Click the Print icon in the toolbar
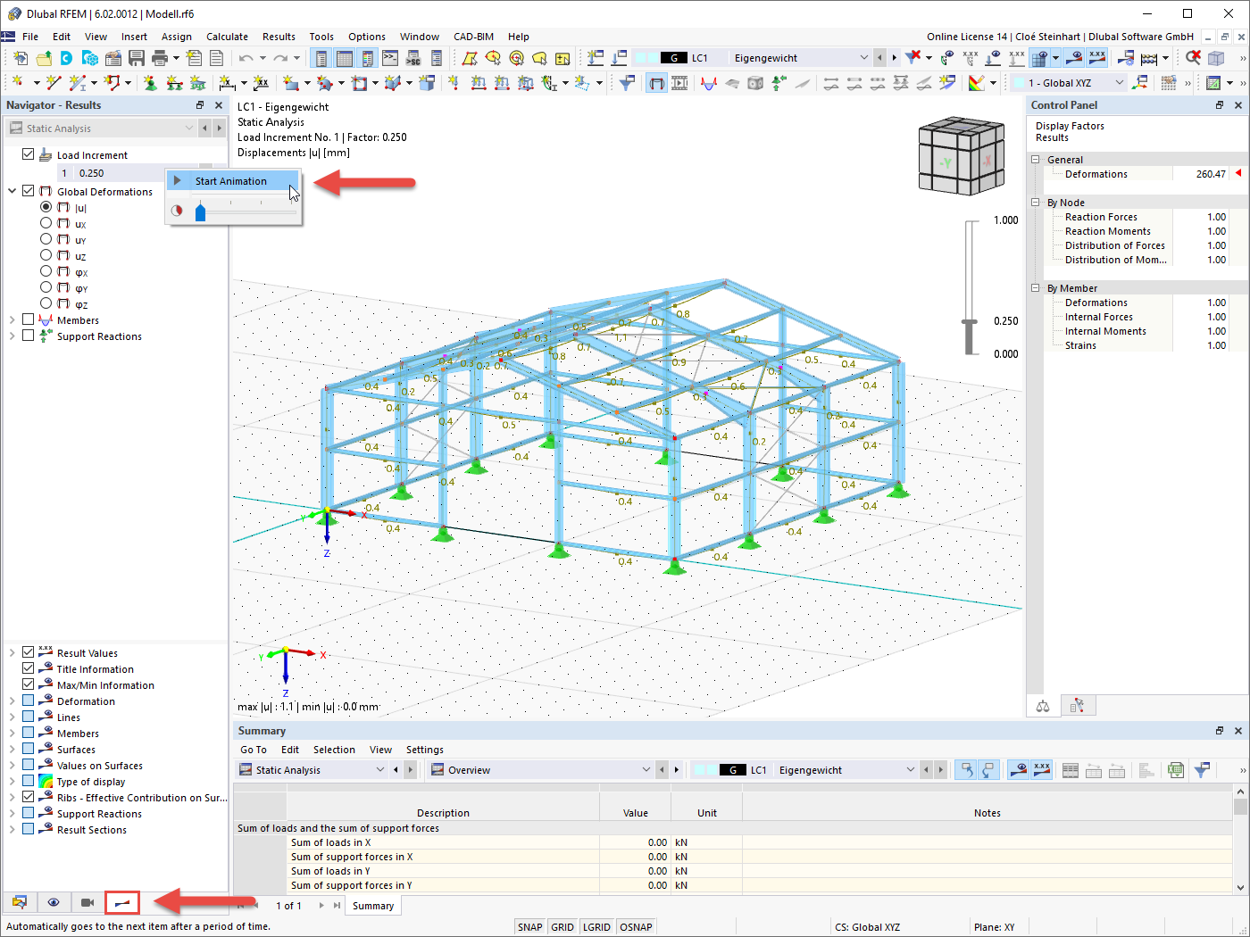This screenshot has width=1250, height=937. click(x=161, y=56)
